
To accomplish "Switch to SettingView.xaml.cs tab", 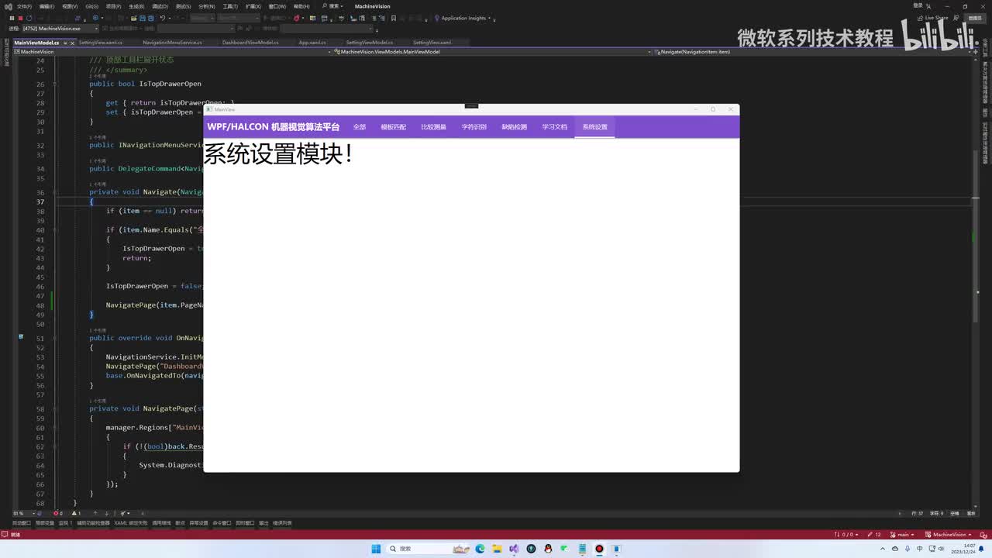I will coord(101,43).
